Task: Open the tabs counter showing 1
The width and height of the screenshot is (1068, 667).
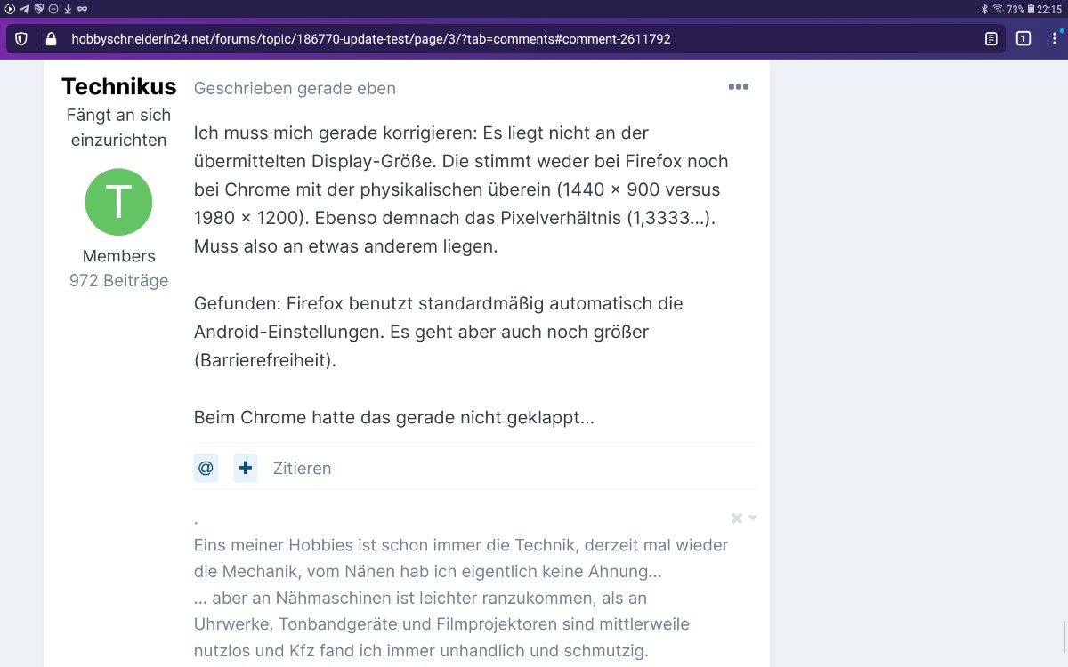Action: click(1023, 39)
